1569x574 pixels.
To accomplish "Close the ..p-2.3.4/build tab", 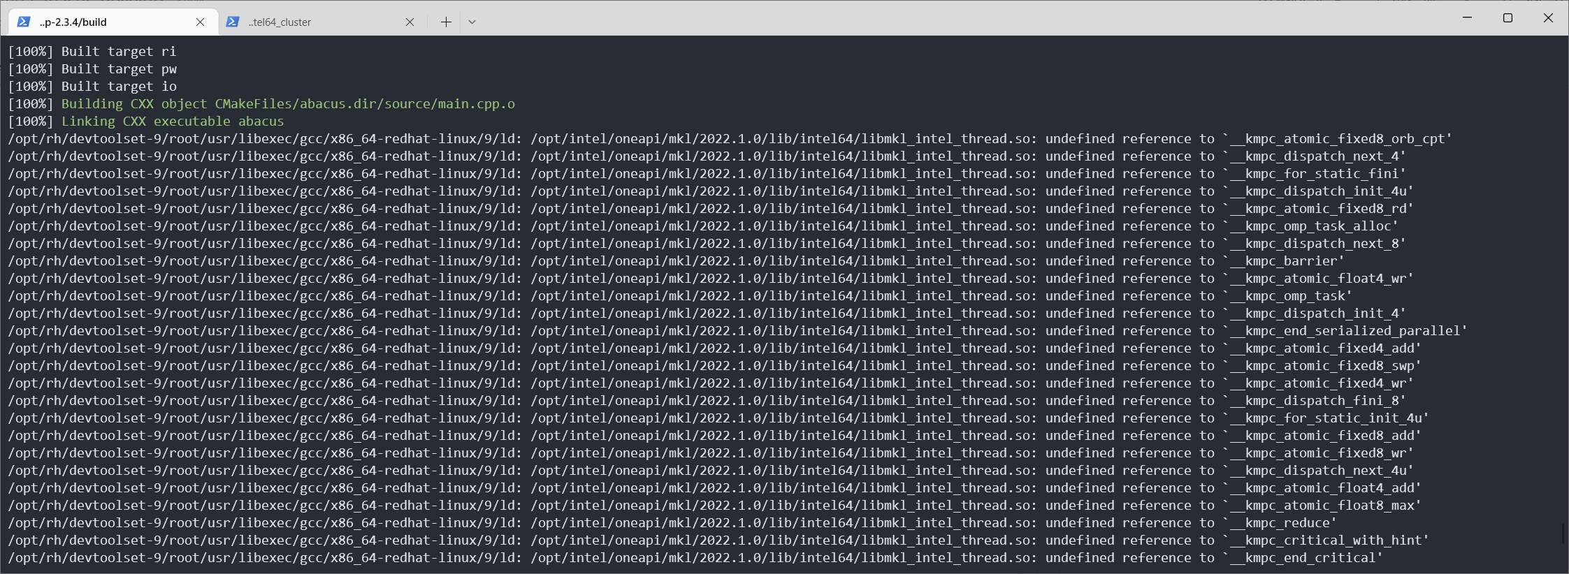I will pyautogui.click(x=201, y=22).
